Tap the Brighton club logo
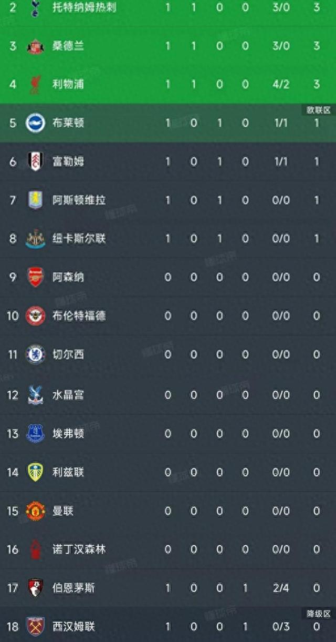The height and width of the screenshot is (642, 336). point(36,123)
